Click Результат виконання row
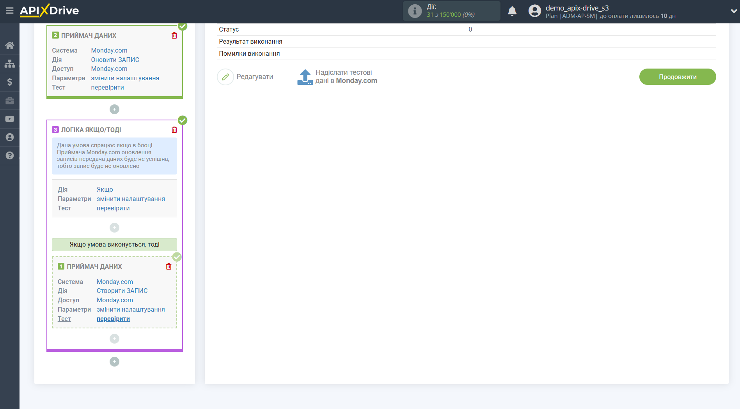The width and height of the screenshot is (740, 409). point(467,42)
